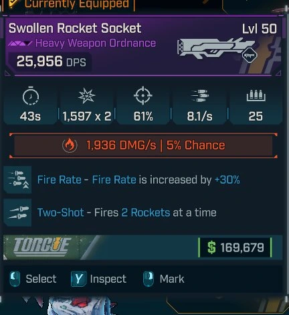Click the Torgue manufacturer logo

click(x=42, y=247)
